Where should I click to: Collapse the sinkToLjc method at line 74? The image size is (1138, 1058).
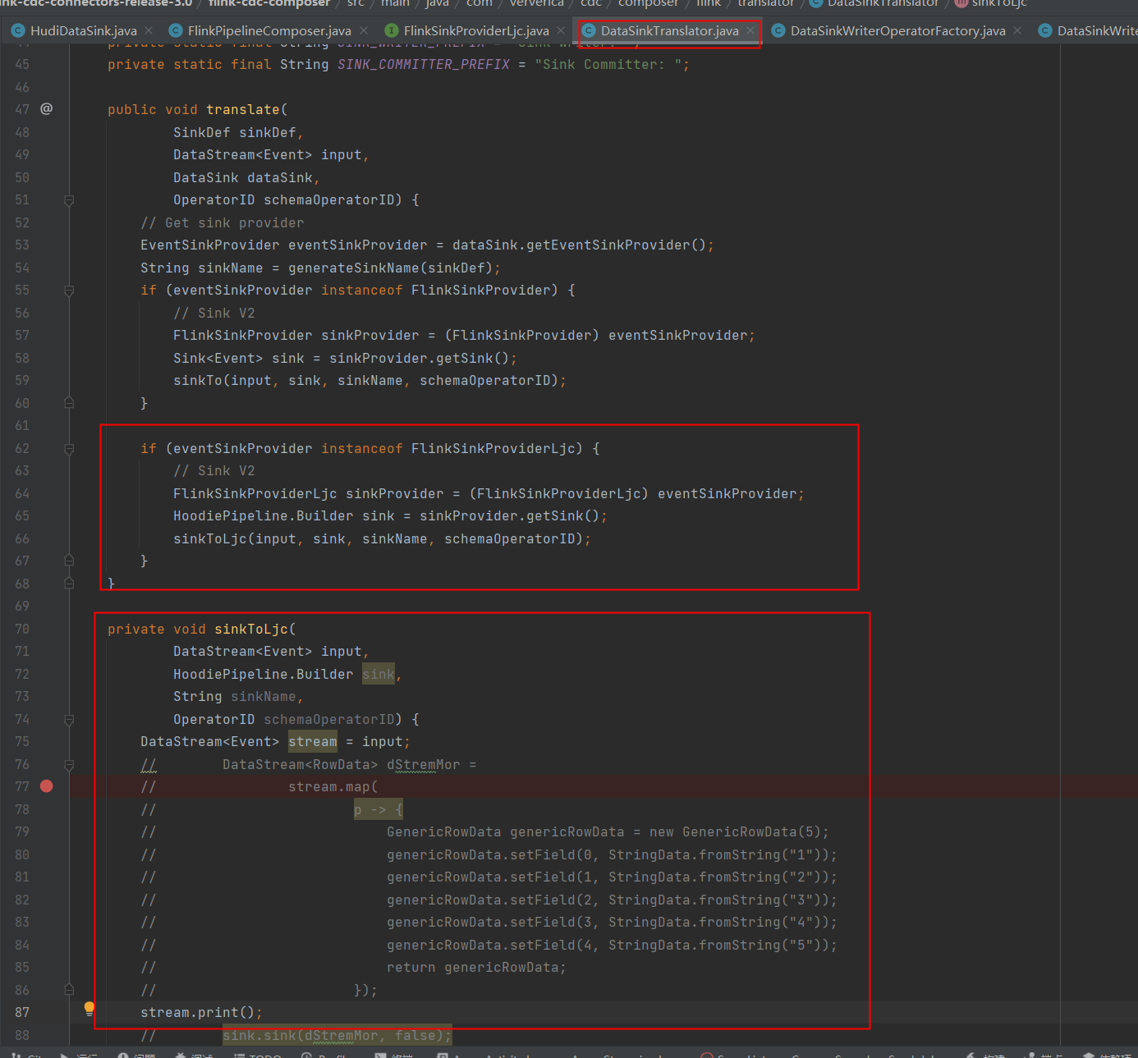(69, 720)
